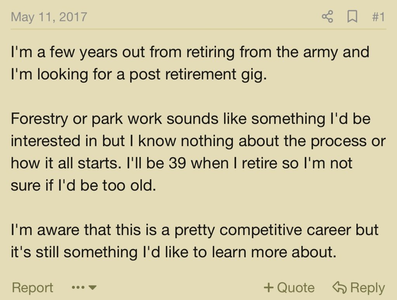Click the phrase post retirement gig
The image size is (397, 300).
[198, 75]
